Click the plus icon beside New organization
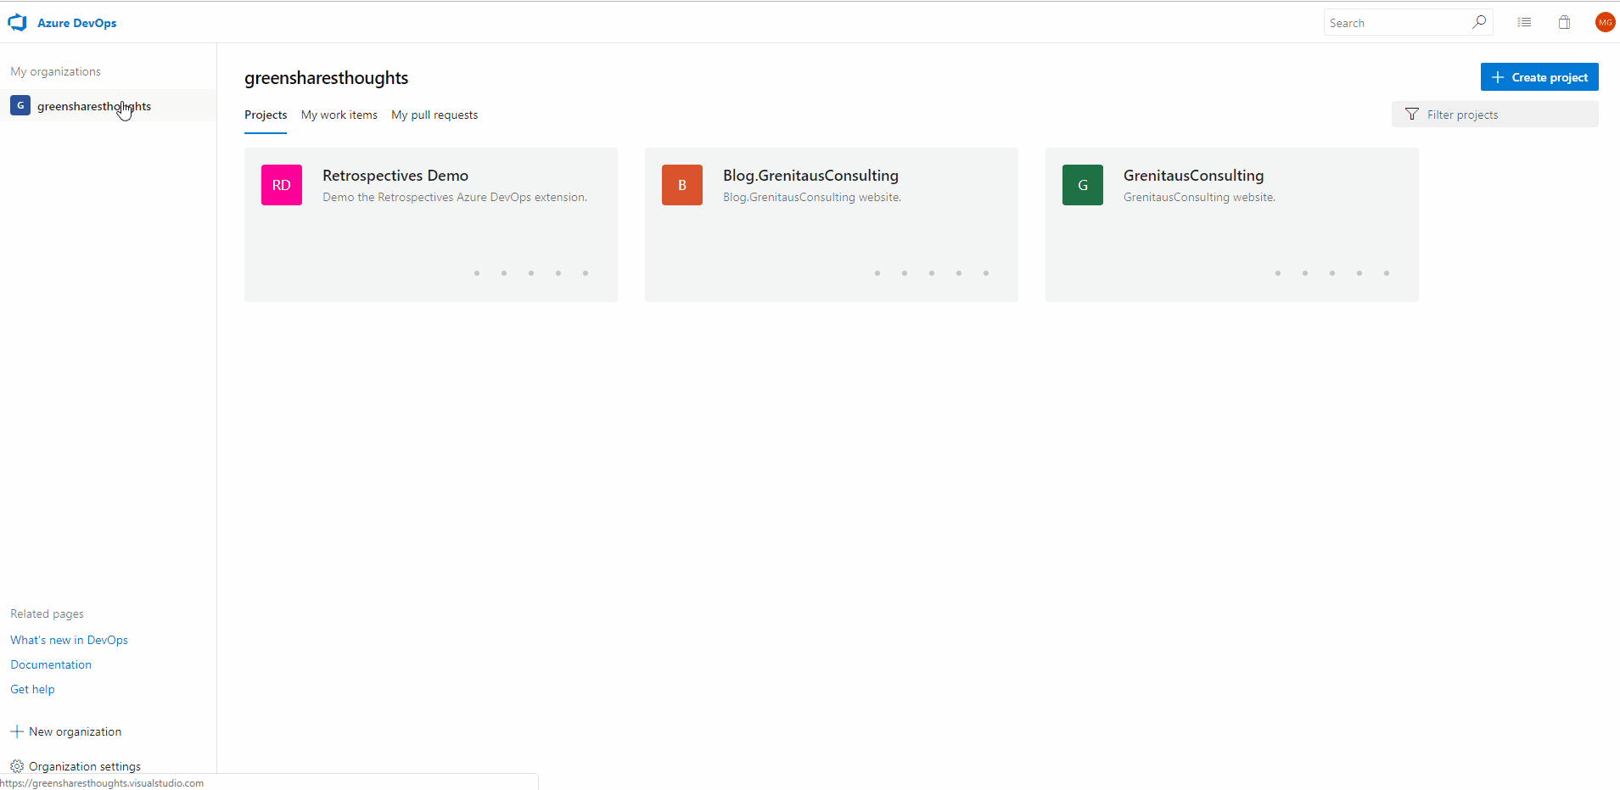This screenshot has height=790, width=1620. pos(17,731)
